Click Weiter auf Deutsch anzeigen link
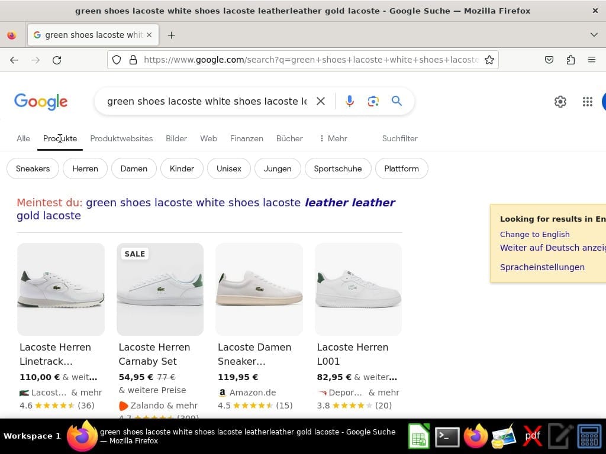Screen dimensions: 606x454 [553, 248]
